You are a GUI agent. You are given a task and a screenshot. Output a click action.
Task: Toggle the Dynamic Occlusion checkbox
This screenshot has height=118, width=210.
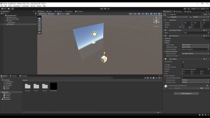[x=182, y=56]
